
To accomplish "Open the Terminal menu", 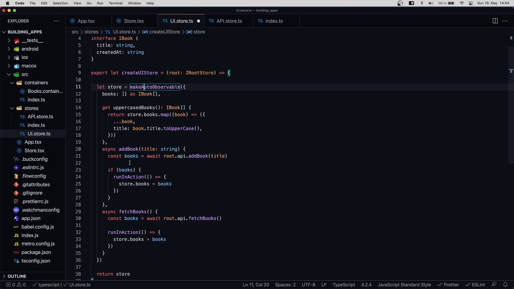I will pos(115,3).
